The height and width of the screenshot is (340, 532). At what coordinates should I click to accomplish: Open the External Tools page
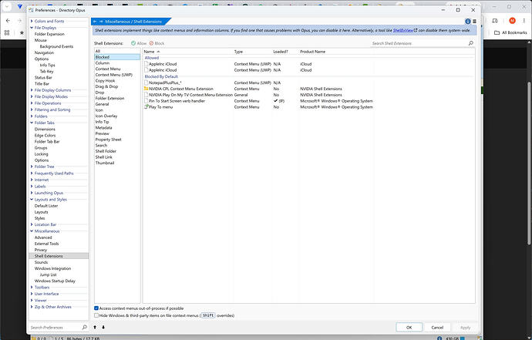[46, 244]
